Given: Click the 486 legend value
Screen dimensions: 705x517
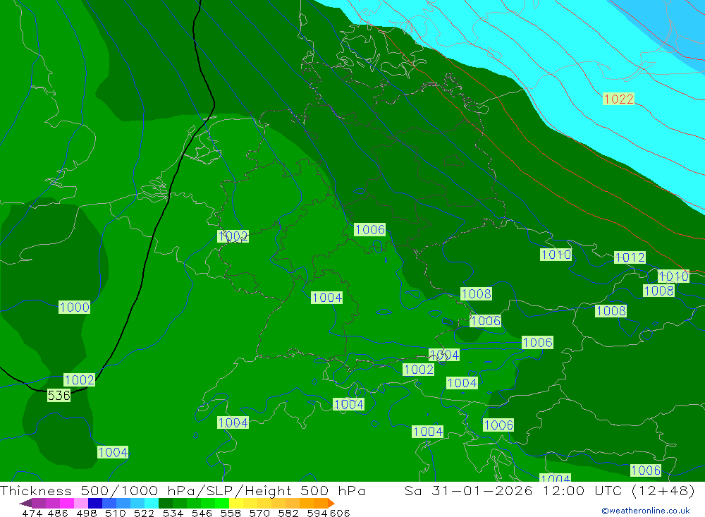Looking at the screenshot, I should coord(58,513).
